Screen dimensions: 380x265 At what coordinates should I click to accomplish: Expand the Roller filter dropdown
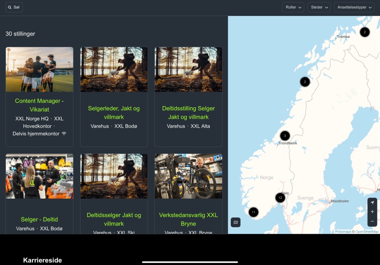point(293,7)
